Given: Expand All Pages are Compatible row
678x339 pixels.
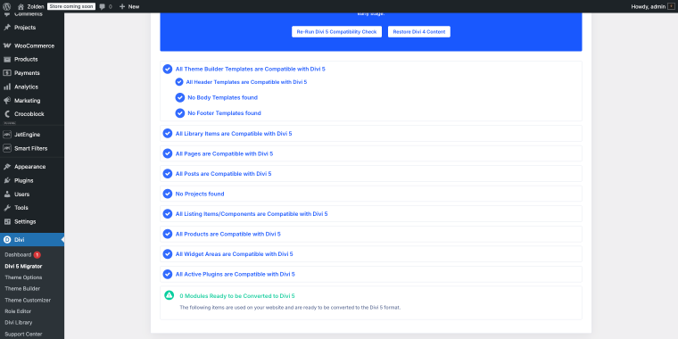Looking at the screenshot, I should 371,153.
